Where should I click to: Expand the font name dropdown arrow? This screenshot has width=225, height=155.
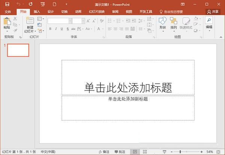(70, 21)
